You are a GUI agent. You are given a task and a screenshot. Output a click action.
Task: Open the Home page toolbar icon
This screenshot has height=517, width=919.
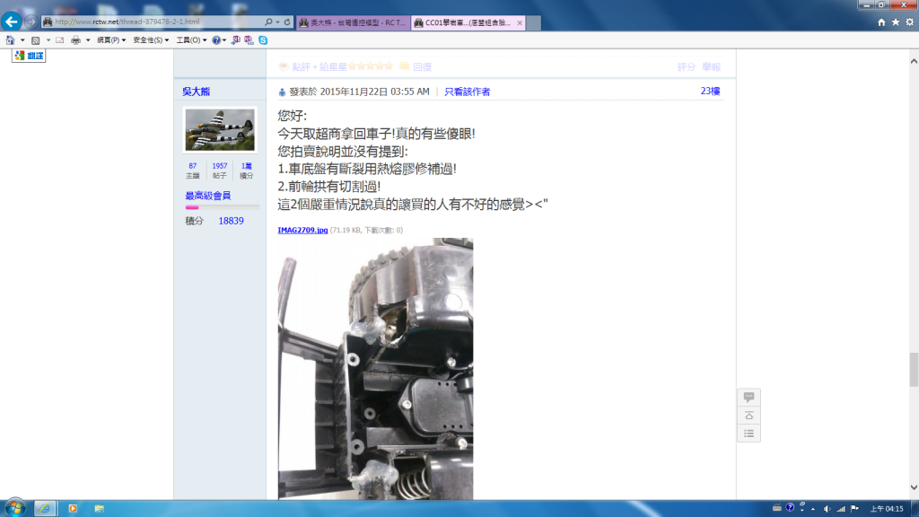point(10,39)
